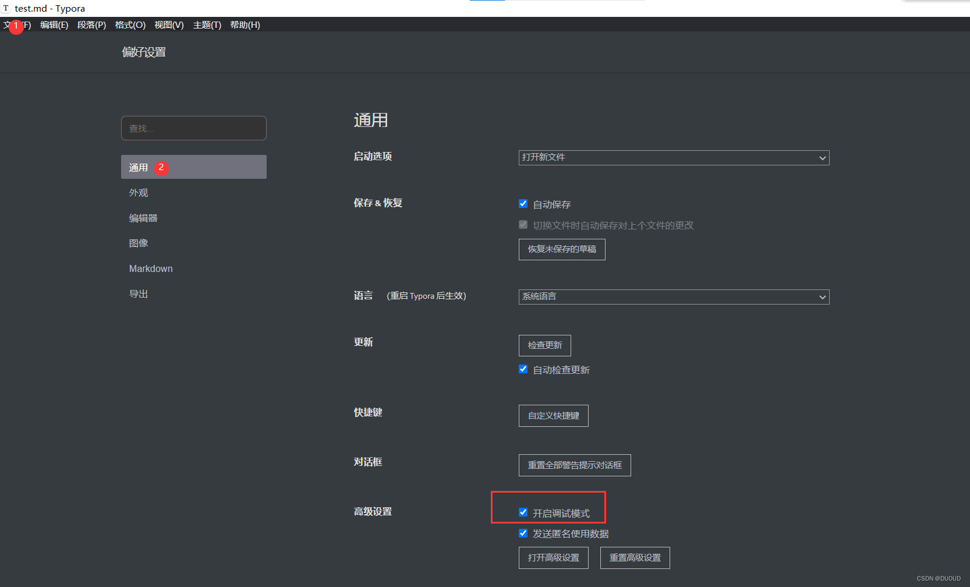
Task: Open the 视图(V) menu
Action: [x=169, y=25]
